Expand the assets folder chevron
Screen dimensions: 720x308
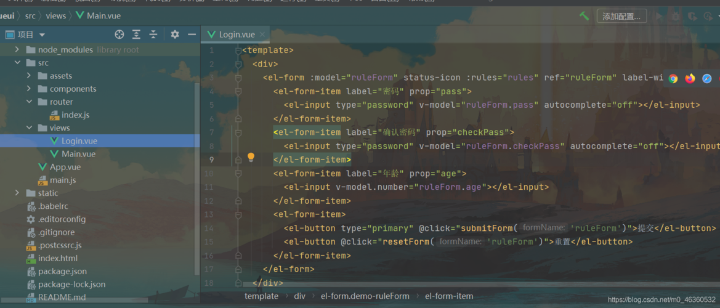pyautogui.click(x=28, y=76)
